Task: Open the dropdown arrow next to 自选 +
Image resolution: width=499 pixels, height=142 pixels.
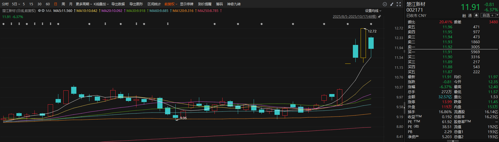Action: (497, 15)
